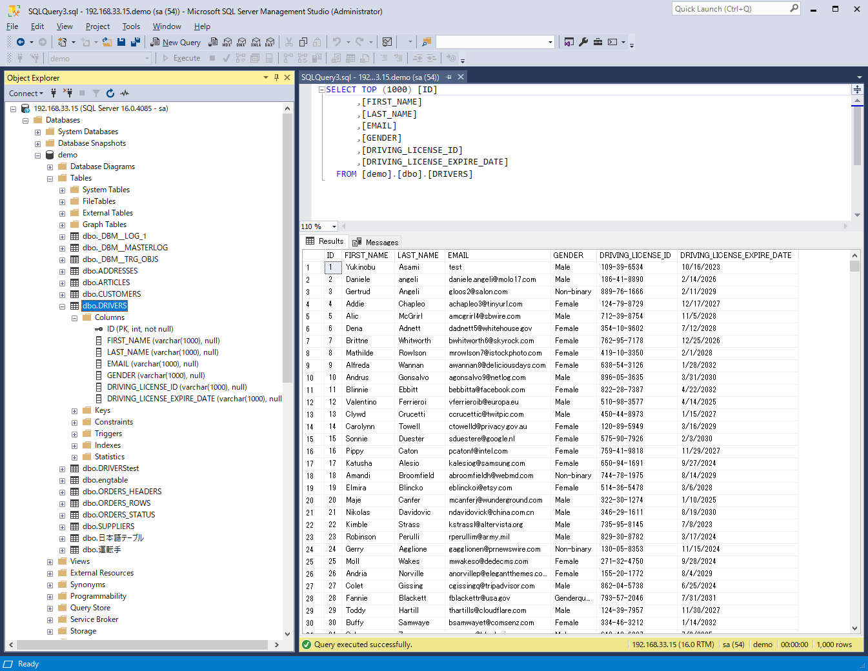The image size is (868, 671).
Task: Close the SQLQuery3.sql tab
Action: [461, 77]
